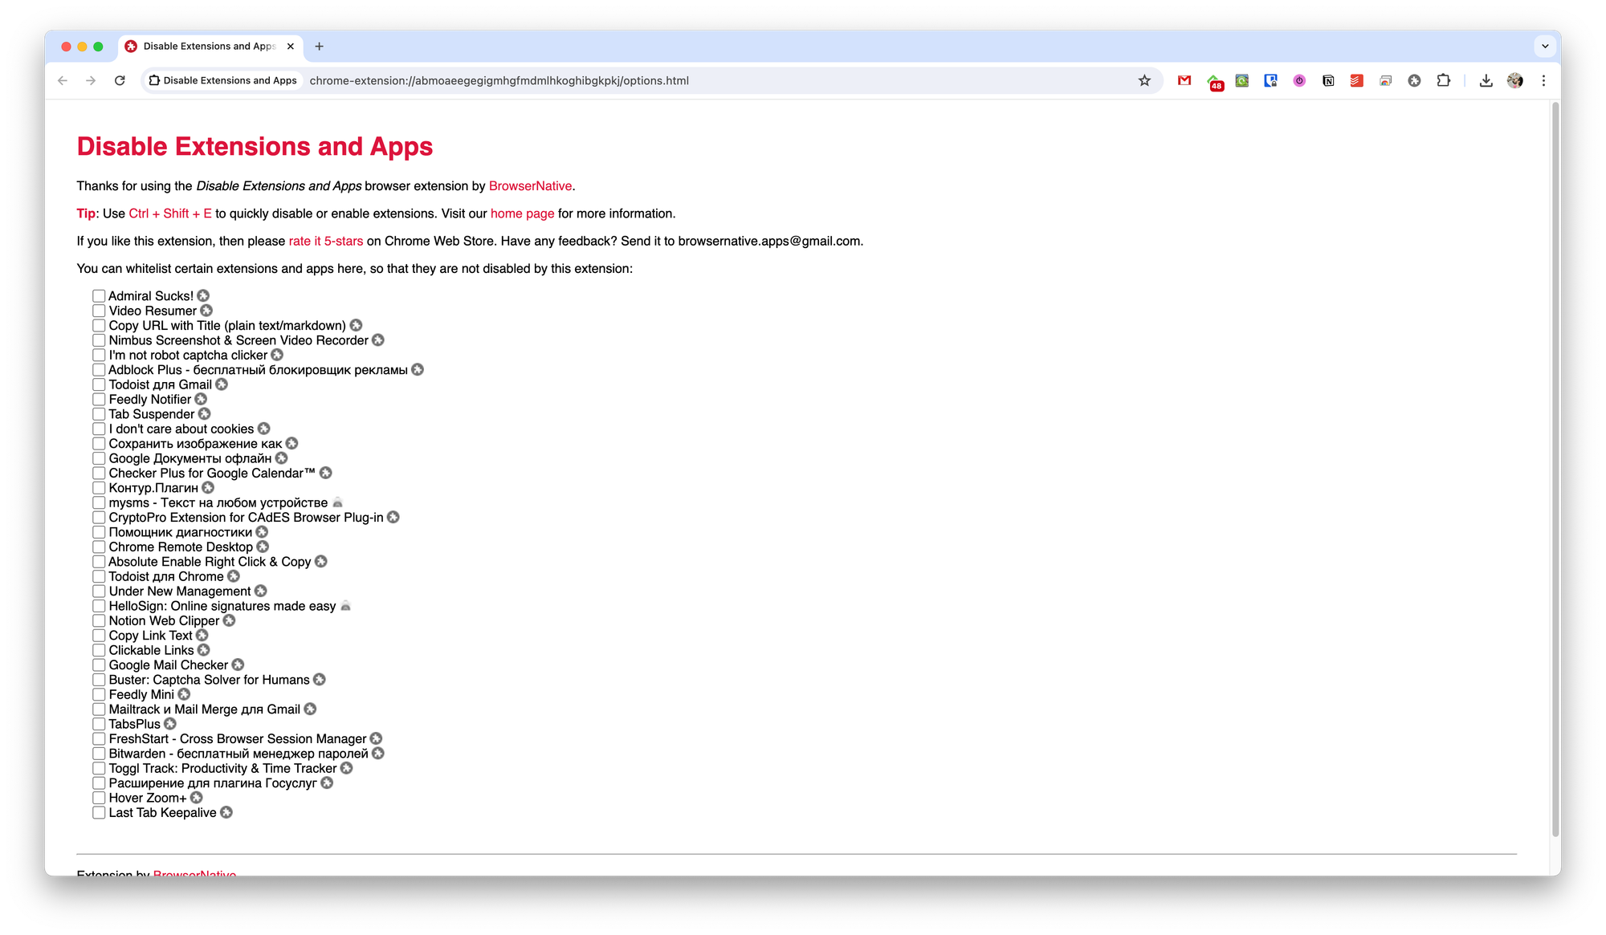This screenshot has height=935, width=1606.
Task: Follow the BrowserNative link
Action: pos(530,186)
